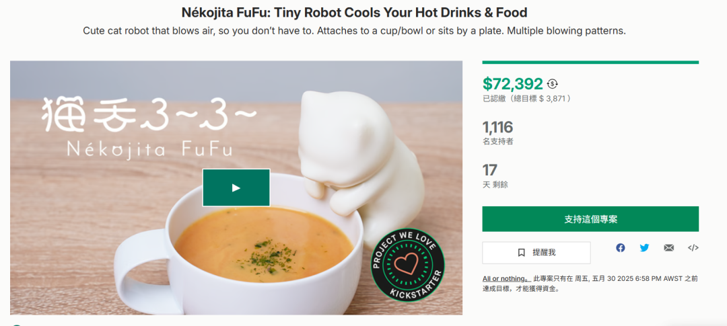Share the project via email icon
Image resolution: width=727 pixels, height=326 pixels.
tap(668, 248)
